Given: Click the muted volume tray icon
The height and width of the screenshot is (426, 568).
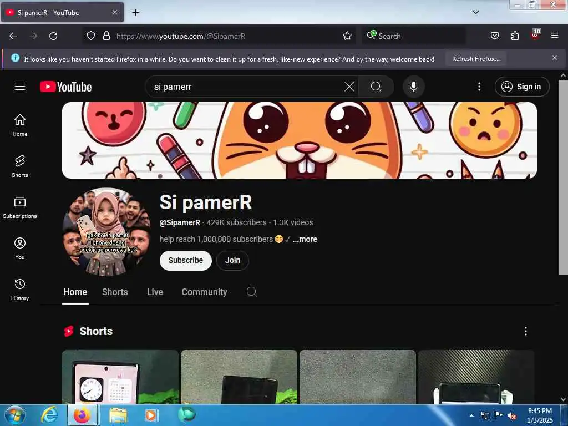Looking at the screenshot, I should click(x=511, y=416).
